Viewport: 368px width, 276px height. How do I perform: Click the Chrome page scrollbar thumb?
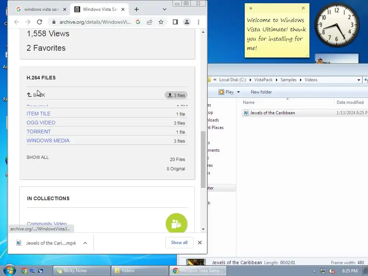[203, 159]
